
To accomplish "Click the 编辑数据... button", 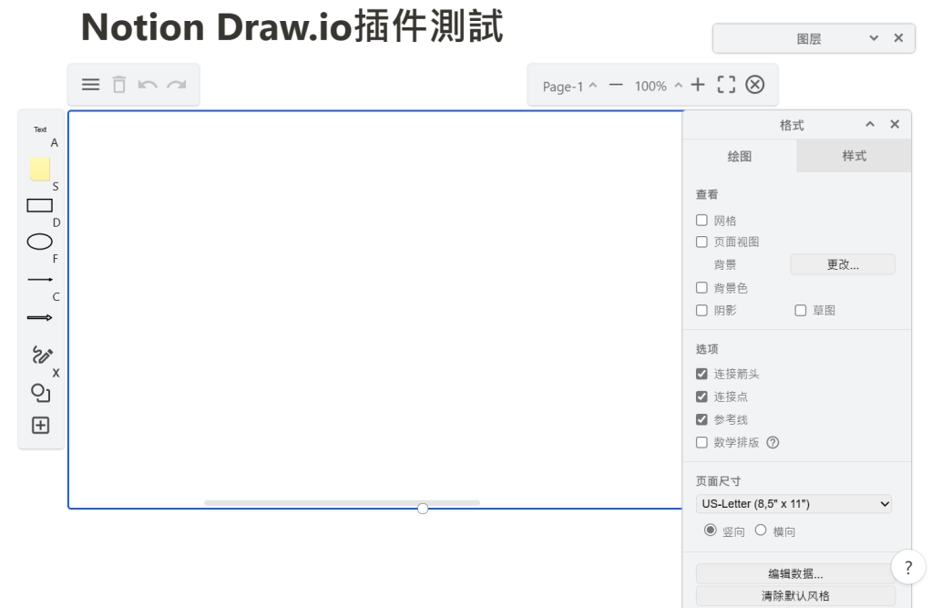I will (x=794, y=573).
